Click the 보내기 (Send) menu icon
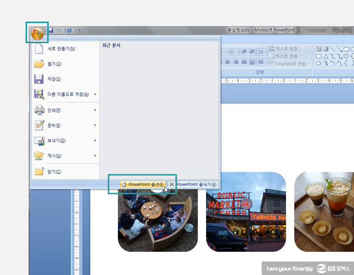This screenshot has width=354, height=275. pos(39,141)
